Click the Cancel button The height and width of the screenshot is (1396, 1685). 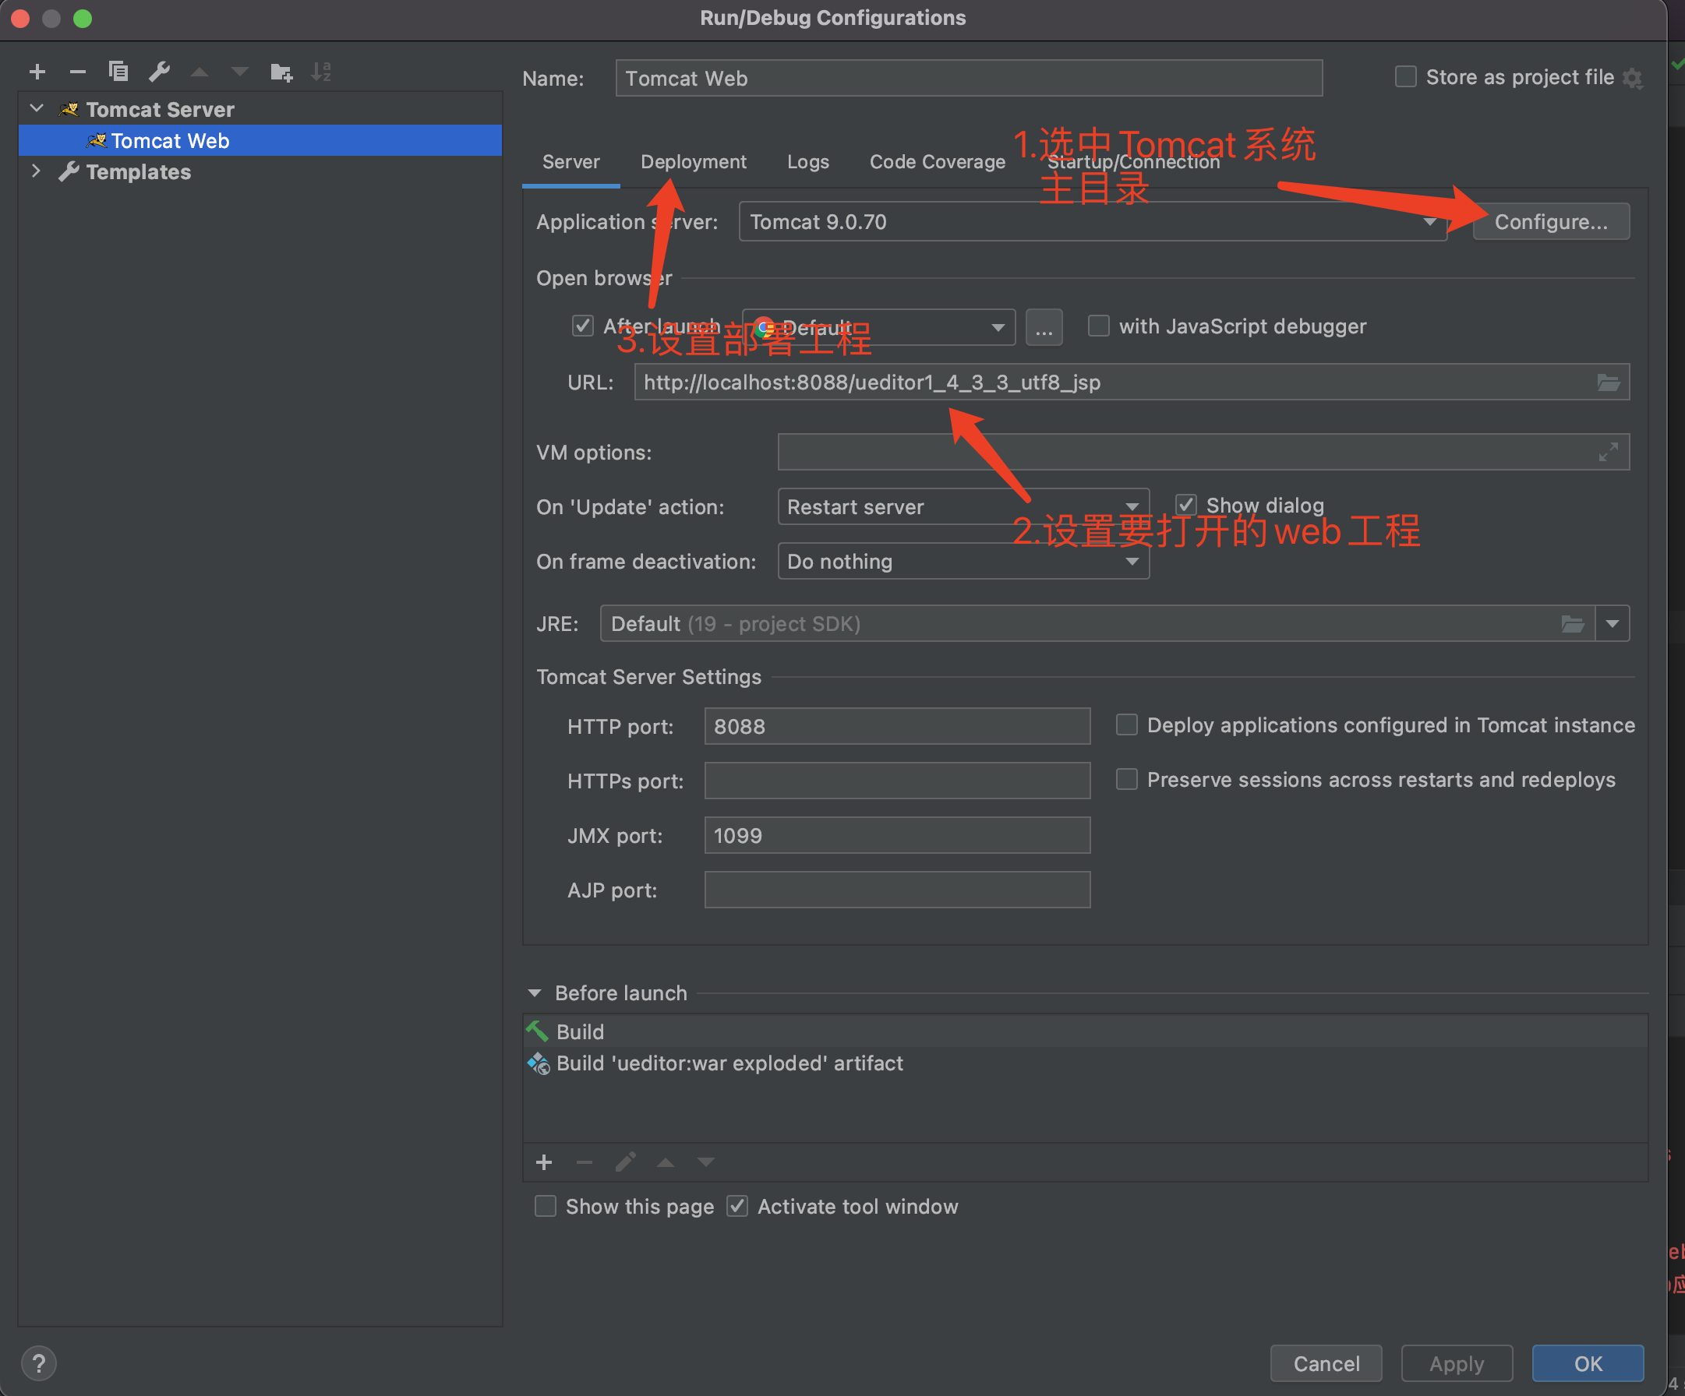(1326, 1363)
